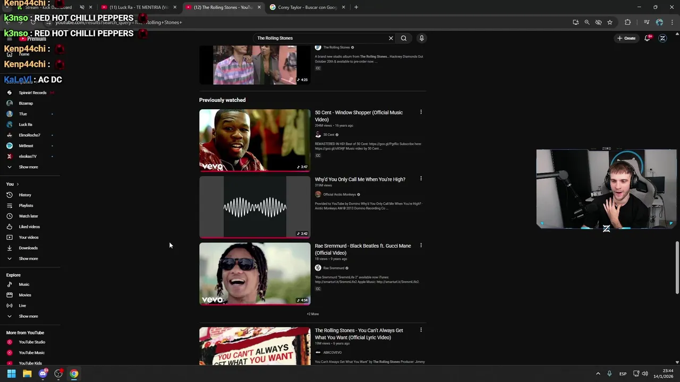Switch to Luck Ra - TE MENTIRIA tab

138,7
